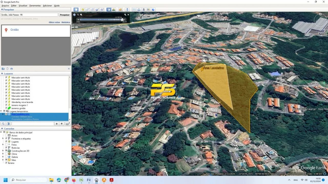
Task: Open time slider options wrench icon
Action: click(125, 15)
